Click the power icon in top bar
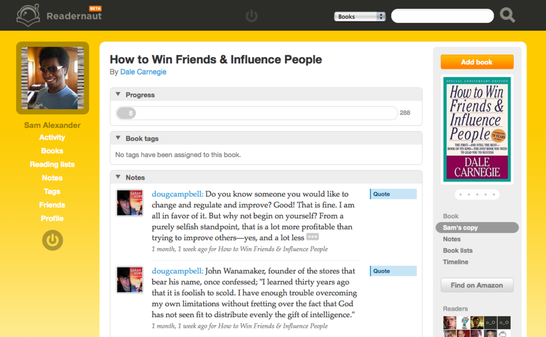Viewport: 546px width, 337px height. coord(252,16)
